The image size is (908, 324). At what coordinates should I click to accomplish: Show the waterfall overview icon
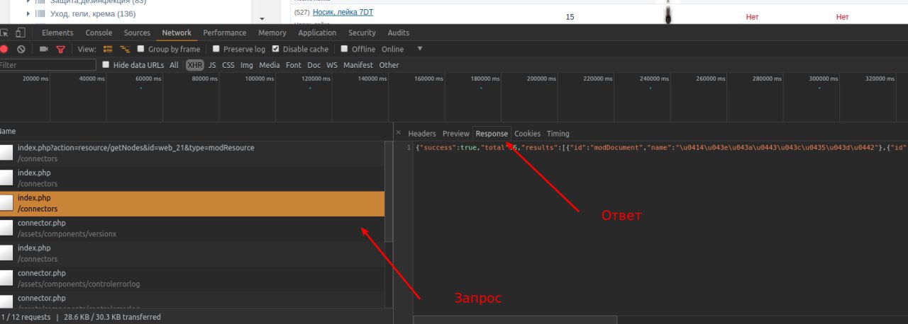125,50
